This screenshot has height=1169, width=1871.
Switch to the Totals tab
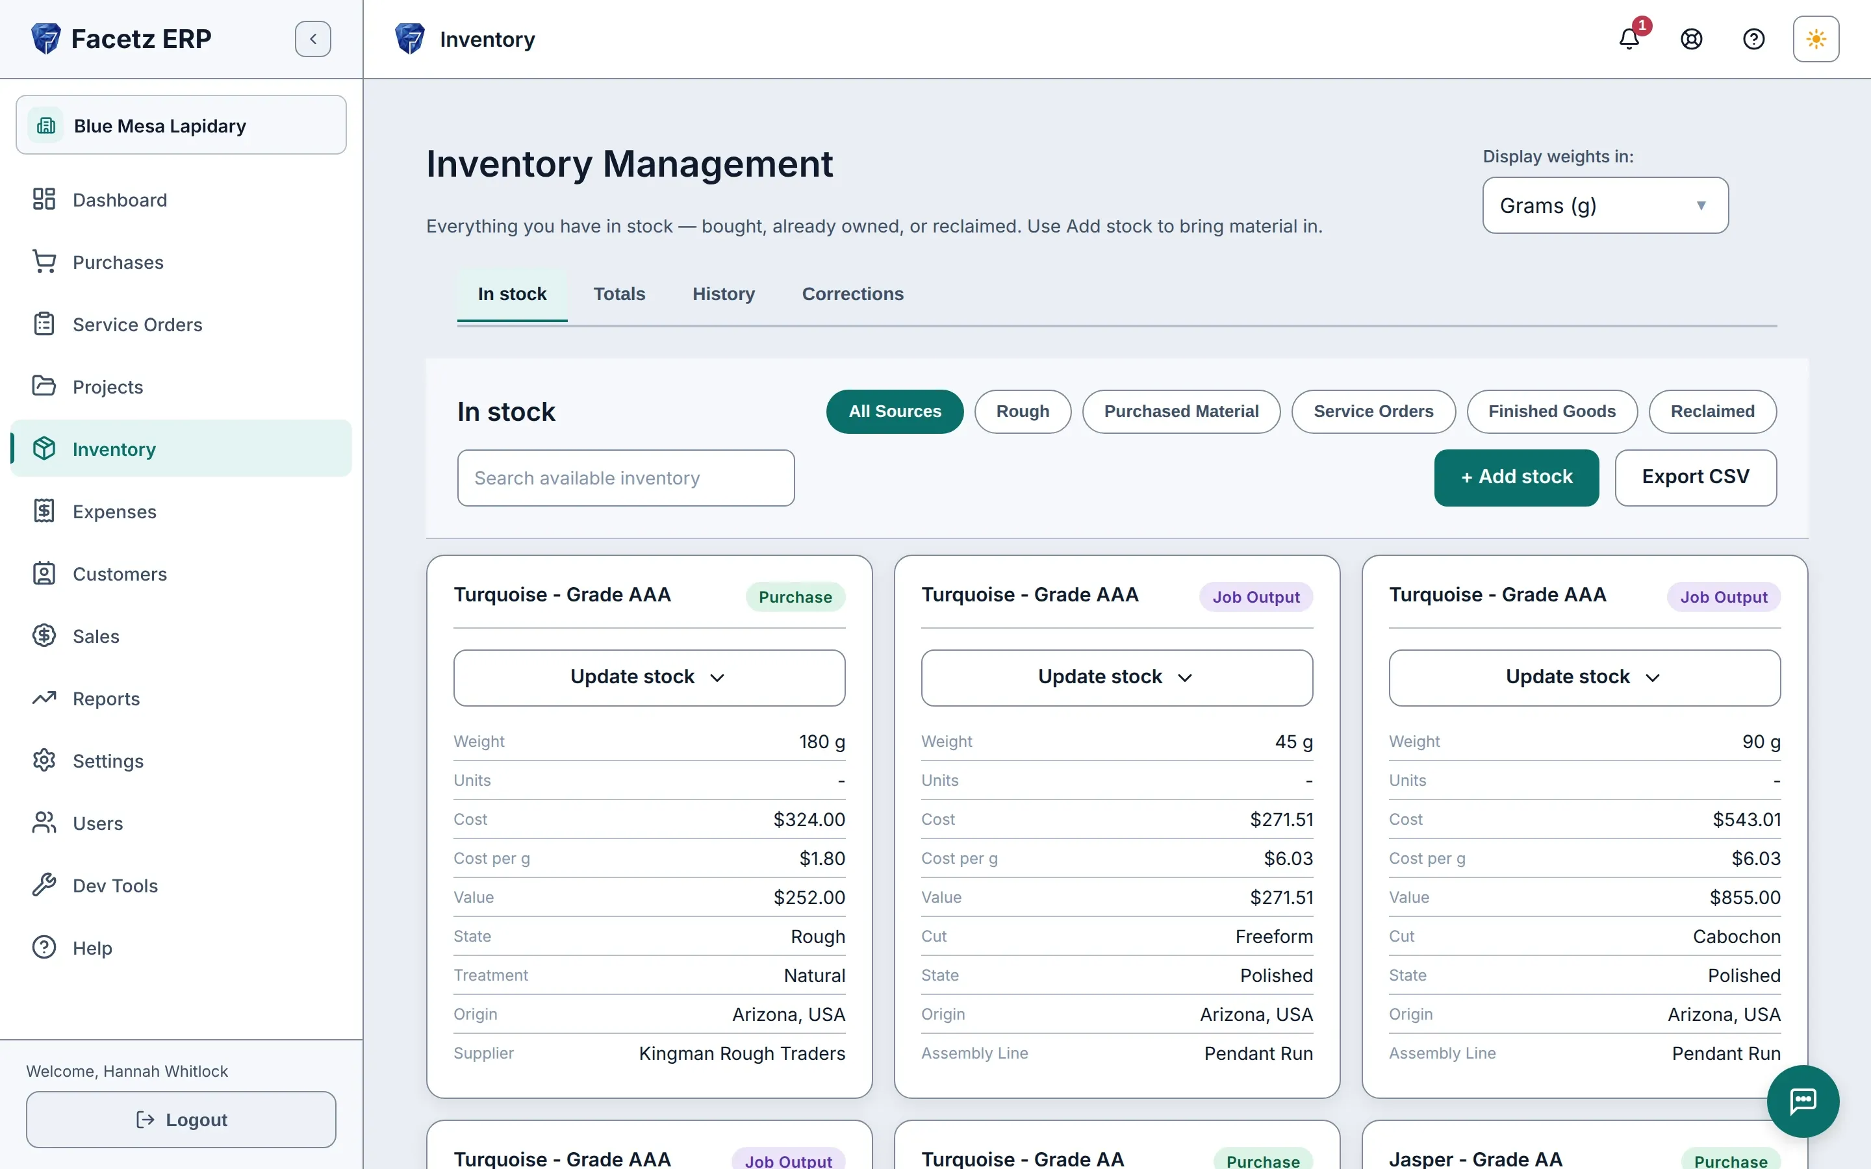tap(619, 295)
